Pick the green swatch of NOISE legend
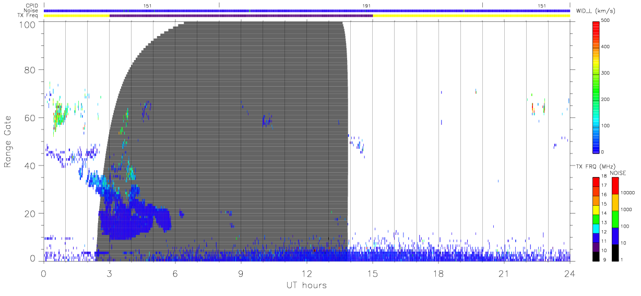Viewport: 641px width, 296px height. click(615, 219)
